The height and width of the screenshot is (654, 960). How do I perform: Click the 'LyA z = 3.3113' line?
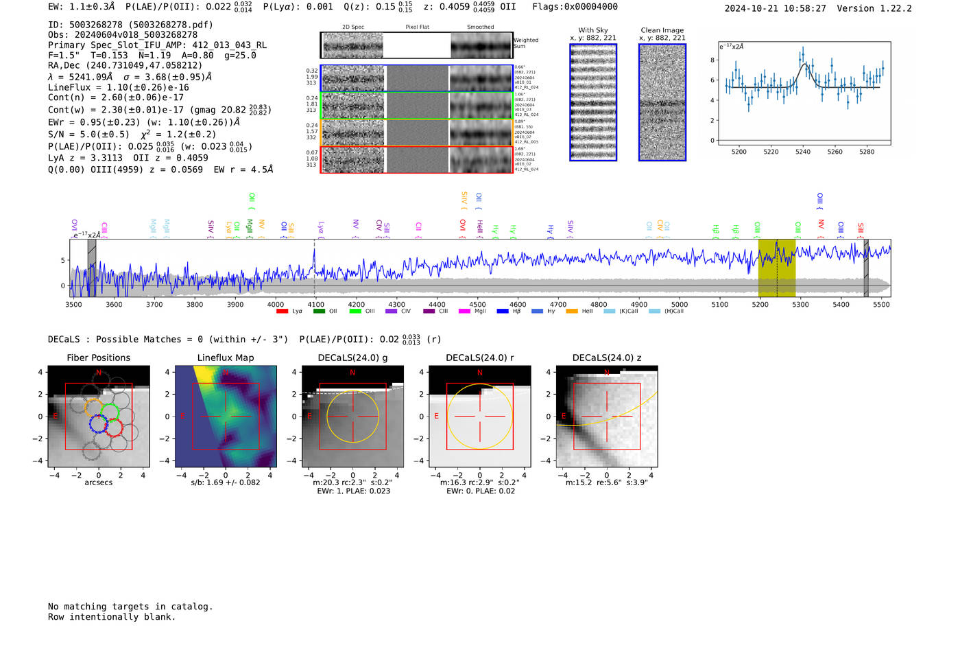[x=128, y=158]
